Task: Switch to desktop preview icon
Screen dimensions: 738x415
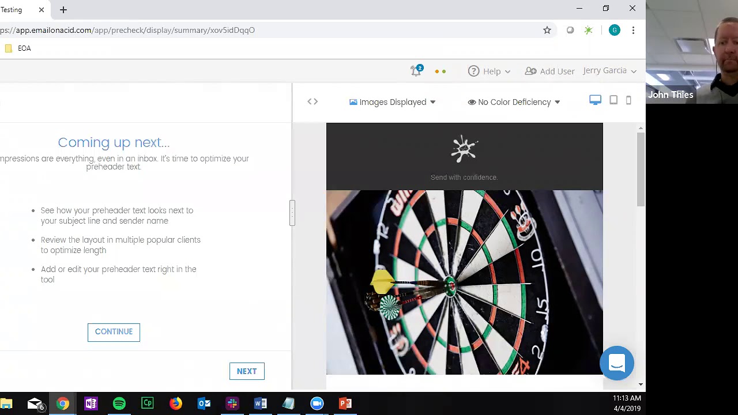Action: point(595,100)
